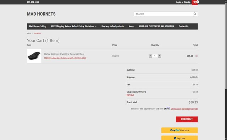Open the Harley 1200 2010-2017 2-UP Two-UP Seat link
The width and height of the screenshot is (227, 140).
click(65, 57)
